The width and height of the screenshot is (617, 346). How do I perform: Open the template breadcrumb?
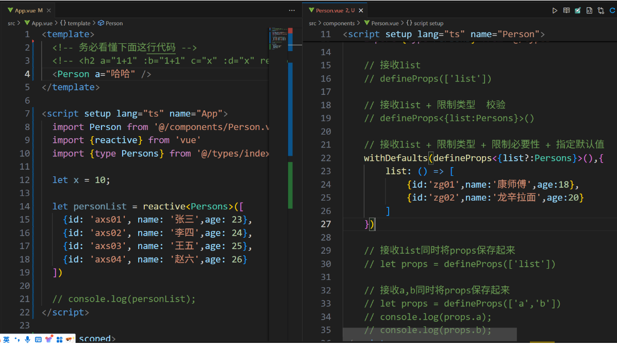click(75, 23)
